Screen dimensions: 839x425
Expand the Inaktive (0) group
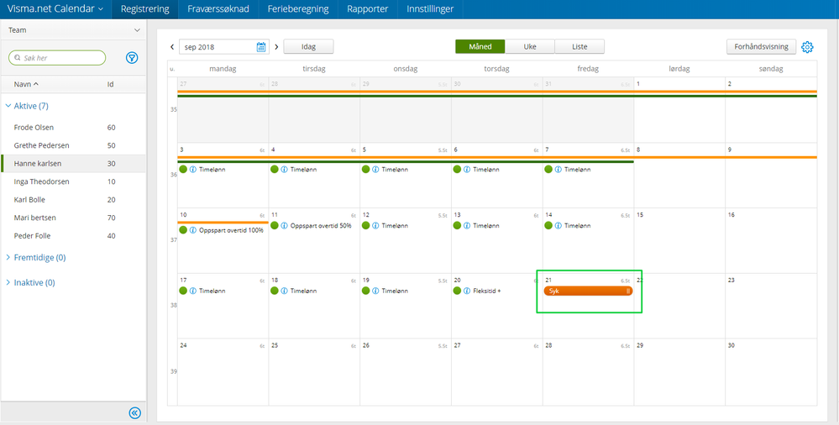pos(30,282)
